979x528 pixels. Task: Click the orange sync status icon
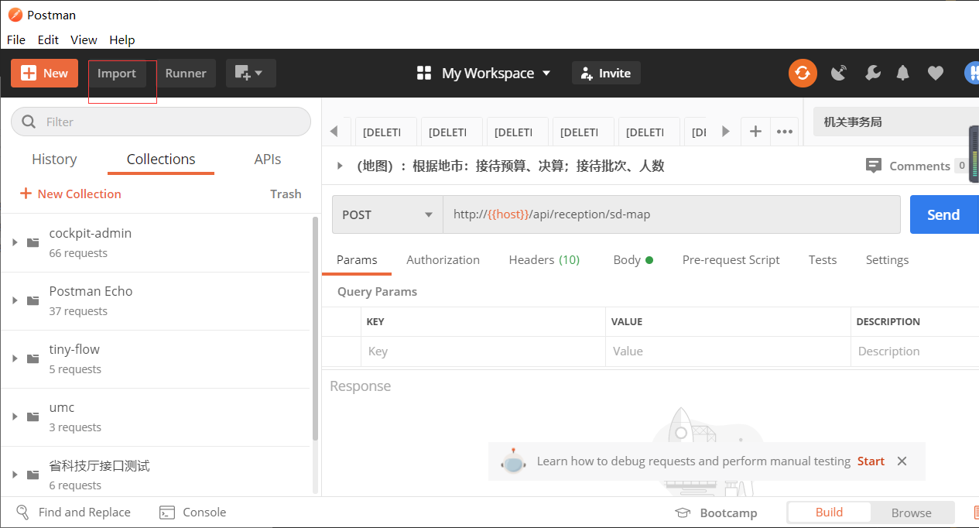coord(803,74)
